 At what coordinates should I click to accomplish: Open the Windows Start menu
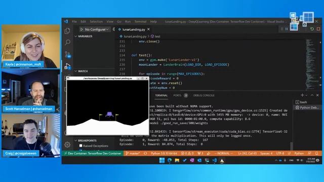click(162, 160)
